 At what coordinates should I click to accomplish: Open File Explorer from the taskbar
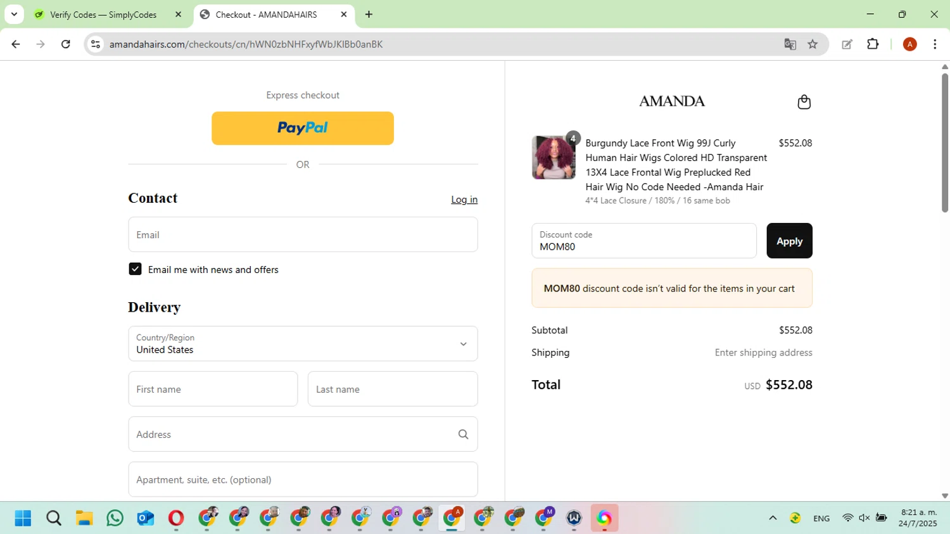[84, 518]
